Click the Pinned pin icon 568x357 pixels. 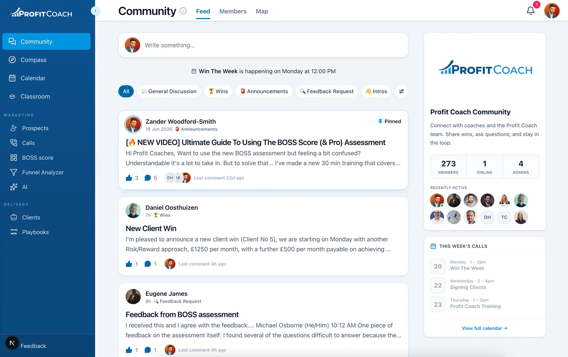tap(380, 121)
